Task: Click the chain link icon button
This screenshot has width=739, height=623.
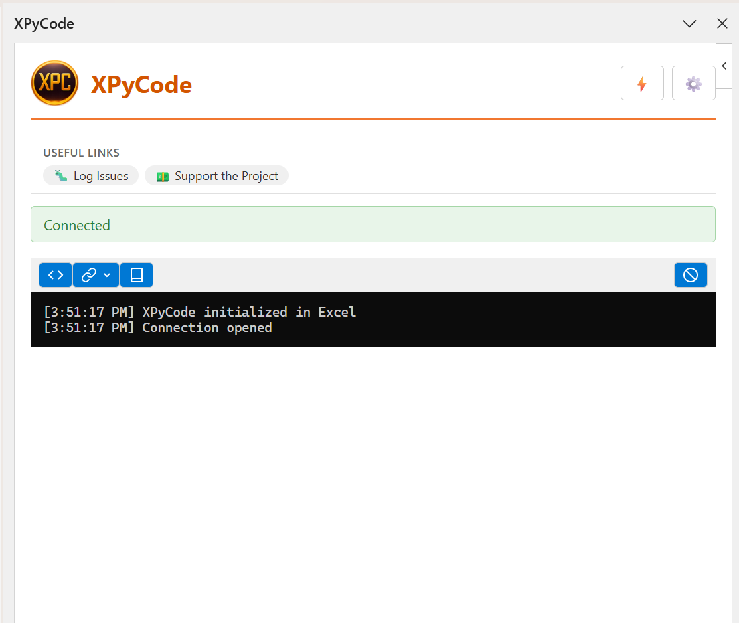Action: click(x=89, y=275)
